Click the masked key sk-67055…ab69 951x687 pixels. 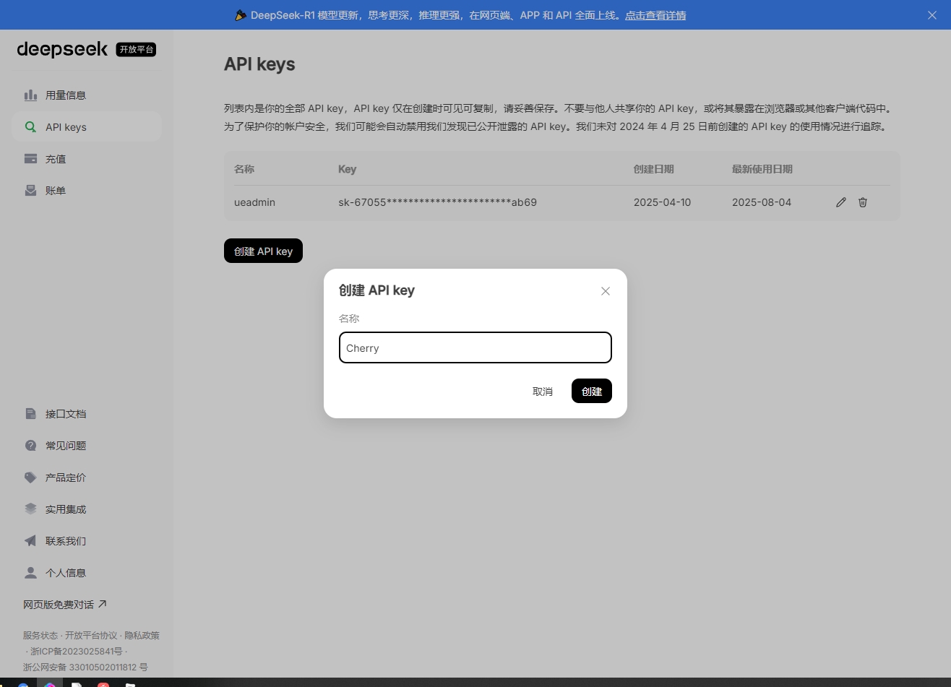click(437, 202)
